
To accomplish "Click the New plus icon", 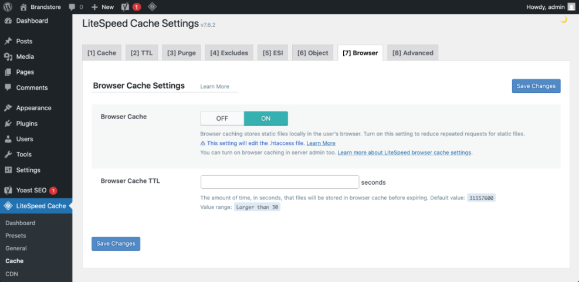I will [94, 6].
